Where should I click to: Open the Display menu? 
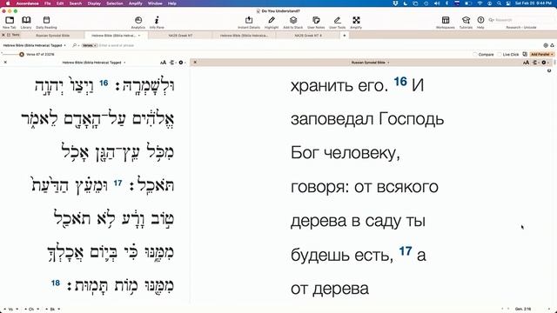point(94,3)
